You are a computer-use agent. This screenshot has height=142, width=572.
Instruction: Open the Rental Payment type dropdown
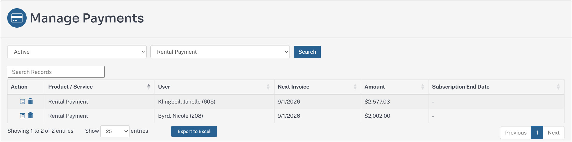click(x=220, y=52)
